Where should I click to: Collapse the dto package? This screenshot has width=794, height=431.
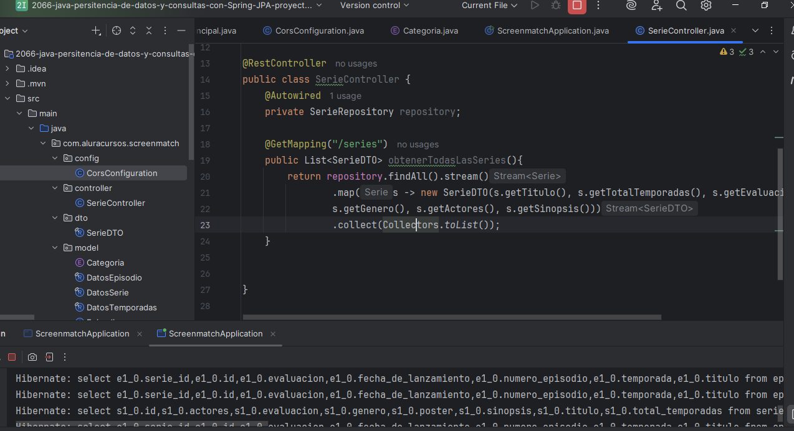point(55,218)
